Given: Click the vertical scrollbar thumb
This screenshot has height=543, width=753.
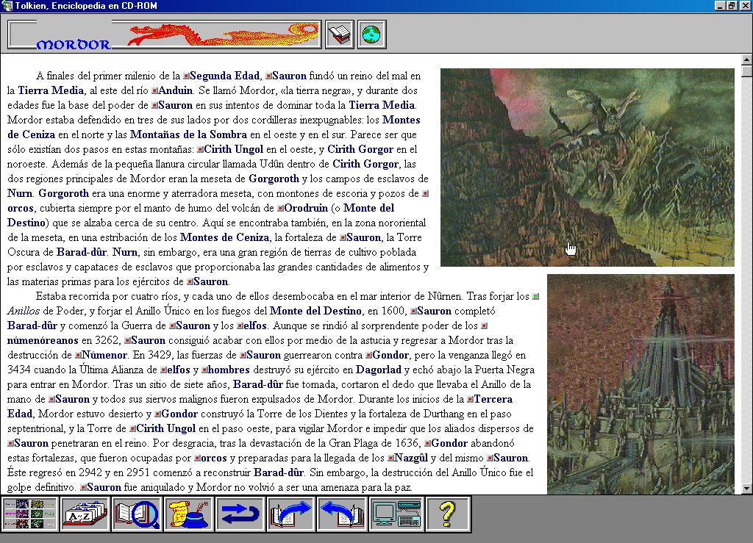Looking at the screenshot, I should pos(747,71).
